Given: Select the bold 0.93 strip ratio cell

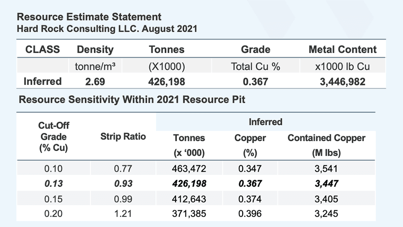Looking at the screenshot, I should (123, 183).
